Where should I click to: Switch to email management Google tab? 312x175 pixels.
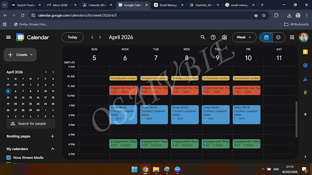[x=240, y=5]
